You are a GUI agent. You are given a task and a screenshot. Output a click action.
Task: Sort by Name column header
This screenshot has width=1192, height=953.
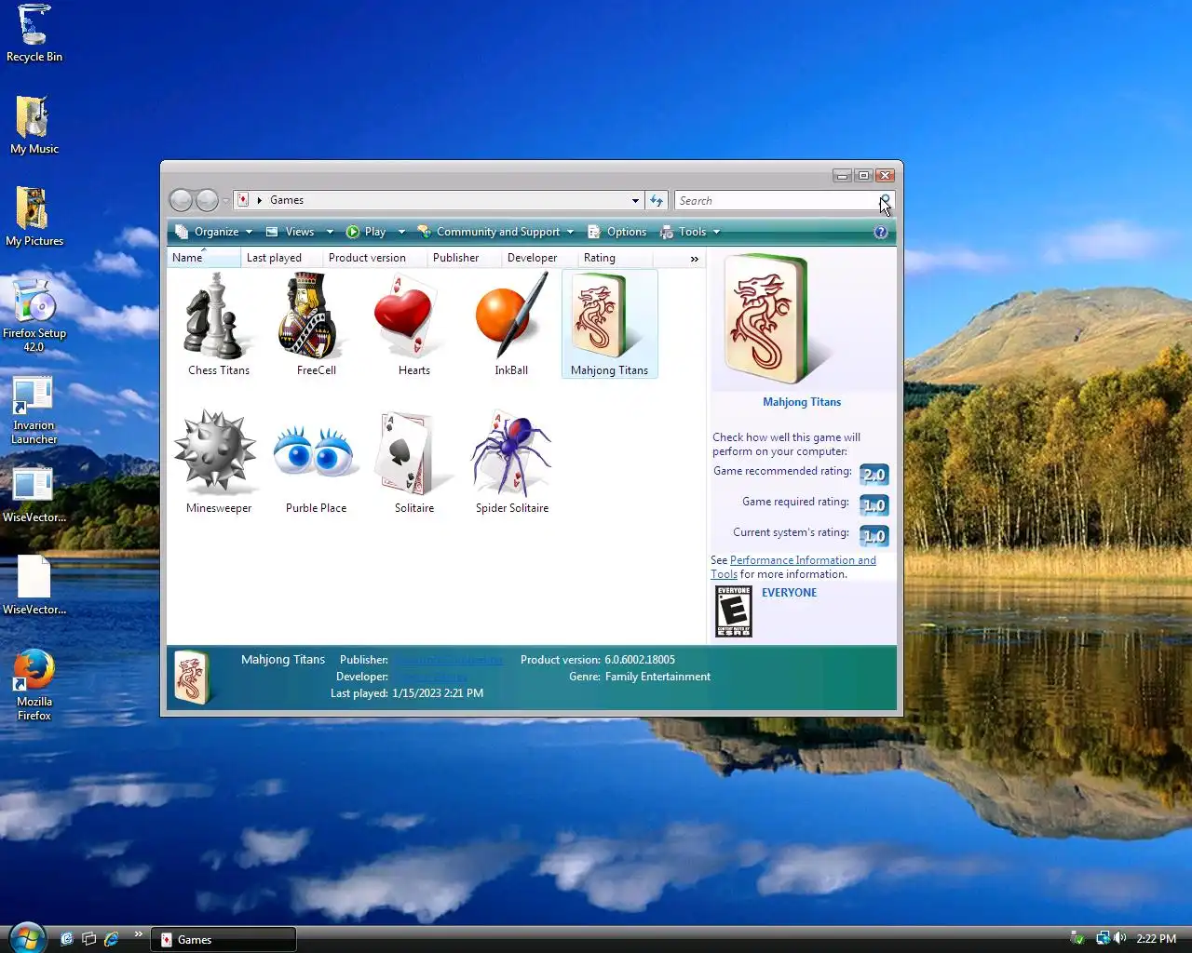coord(203,258)
